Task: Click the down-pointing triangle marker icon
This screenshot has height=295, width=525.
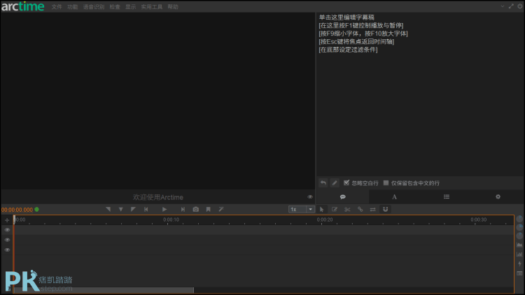Action: pyautogui.click(x=121, y=210)
